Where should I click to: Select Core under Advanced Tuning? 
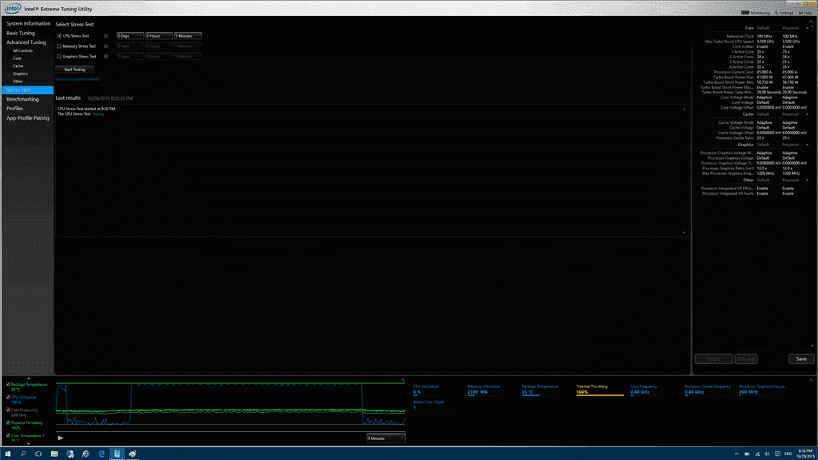click(x=18, y=58)
